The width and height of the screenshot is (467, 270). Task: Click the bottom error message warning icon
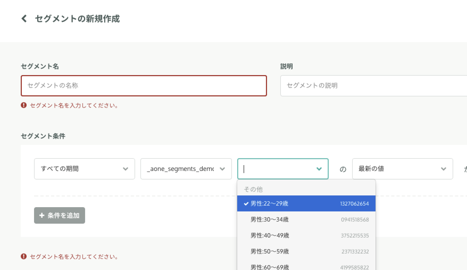tap(24, 256)
